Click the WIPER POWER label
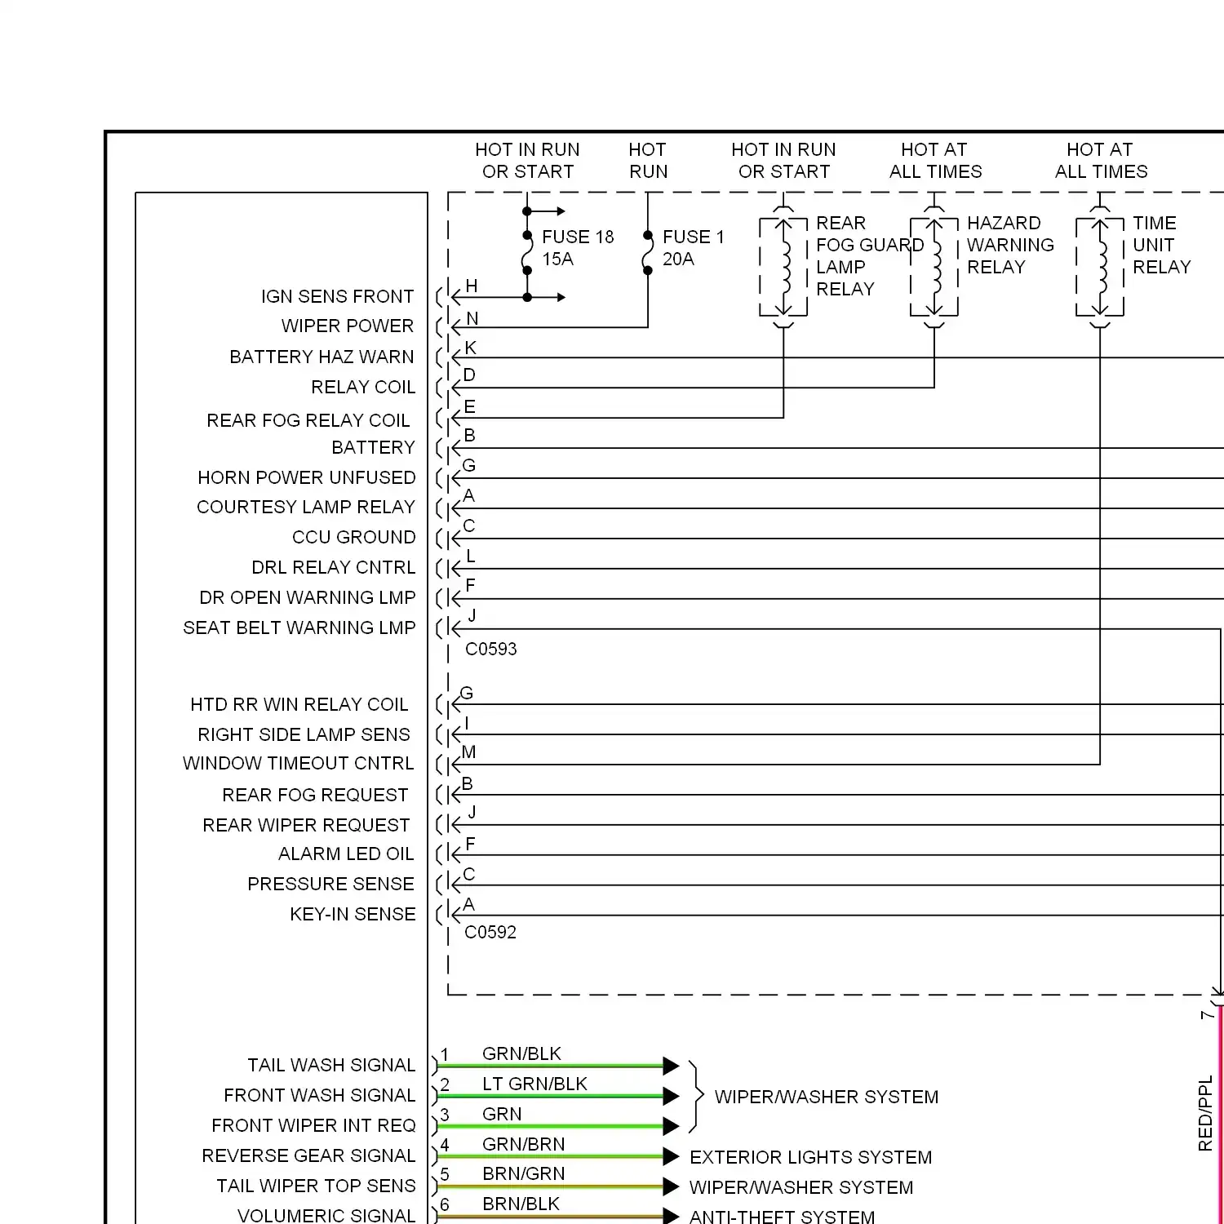Image resolution: width=1224 pixels, height=1224 pixels. point(348,326)
